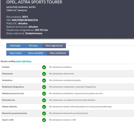Click the status value Zarejestrowany
Screen dimensions: 134x123
34,33
